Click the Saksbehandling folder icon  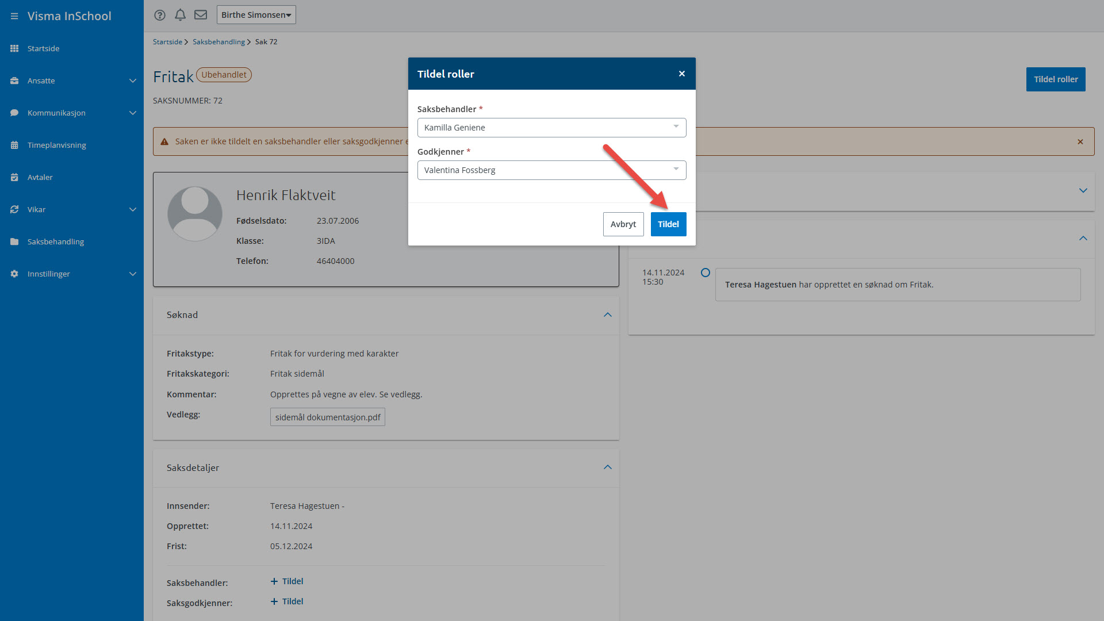point(14,241)
